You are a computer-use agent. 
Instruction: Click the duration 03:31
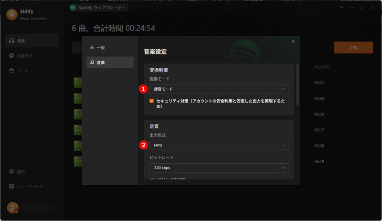319,83
